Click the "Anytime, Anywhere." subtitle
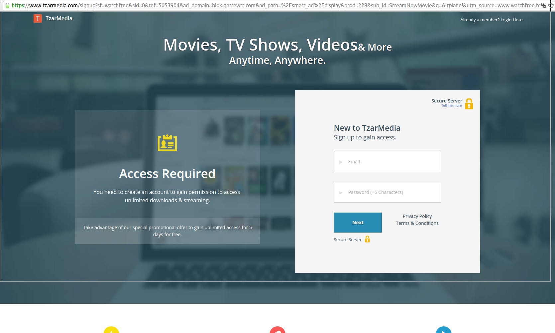 (x=277, y=61)
